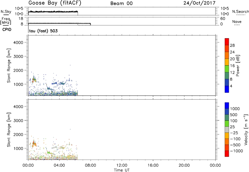The height and width of the screenshot is (172, 249).
Task: Click the '60' right-axis label of frequency panel
Action: 223,19
